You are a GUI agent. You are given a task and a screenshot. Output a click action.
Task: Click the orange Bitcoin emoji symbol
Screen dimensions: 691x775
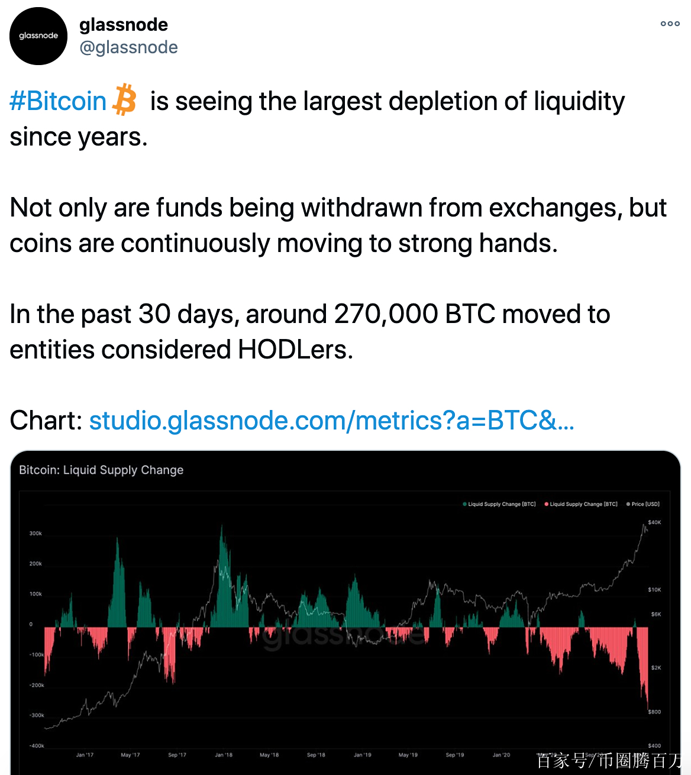(124, 100)
